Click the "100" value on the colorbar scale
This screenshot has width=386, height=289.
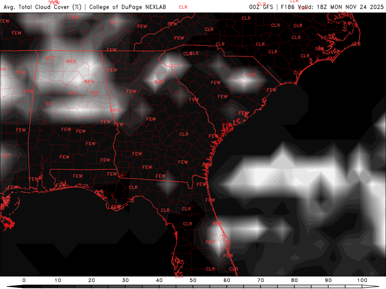tap(362, 280)
